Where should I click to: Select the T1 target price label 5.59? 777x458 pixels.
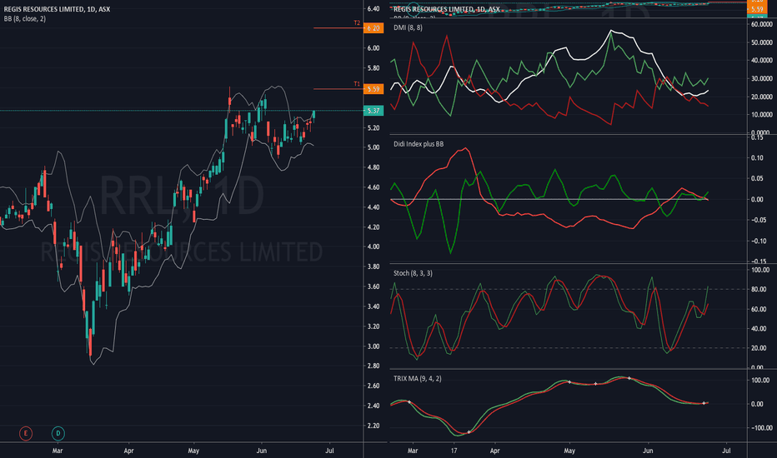(x=373, y=89)
